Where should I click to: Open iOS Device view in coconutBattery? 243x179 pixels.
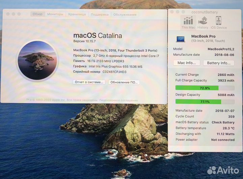coord(218,23)
